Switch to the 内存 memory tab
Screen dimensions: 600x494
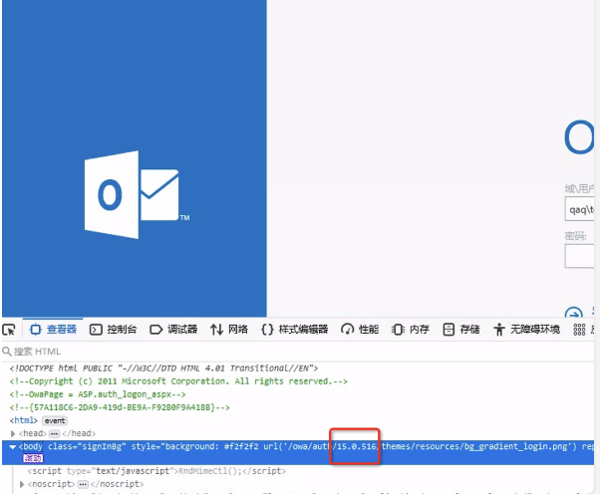tap(411, 330)
